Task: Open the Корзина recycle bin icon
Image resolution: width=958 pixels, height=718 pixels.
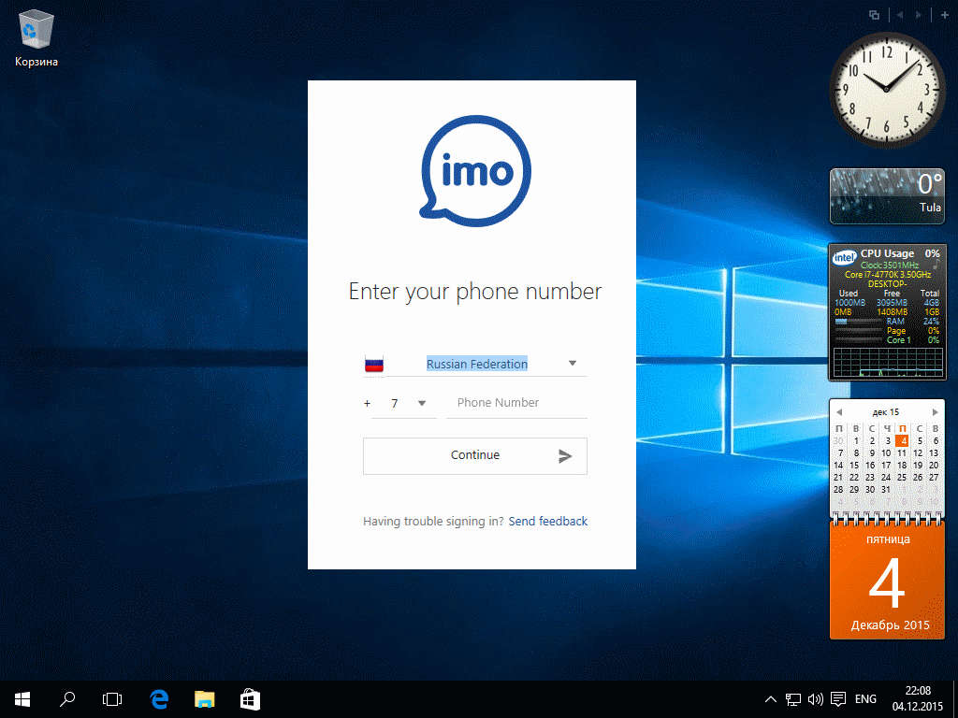Action: (36, 37)
